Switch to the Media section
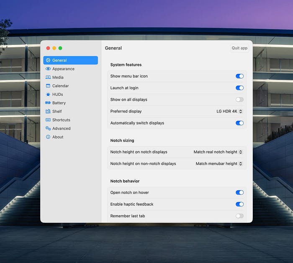 click(70, 77)
